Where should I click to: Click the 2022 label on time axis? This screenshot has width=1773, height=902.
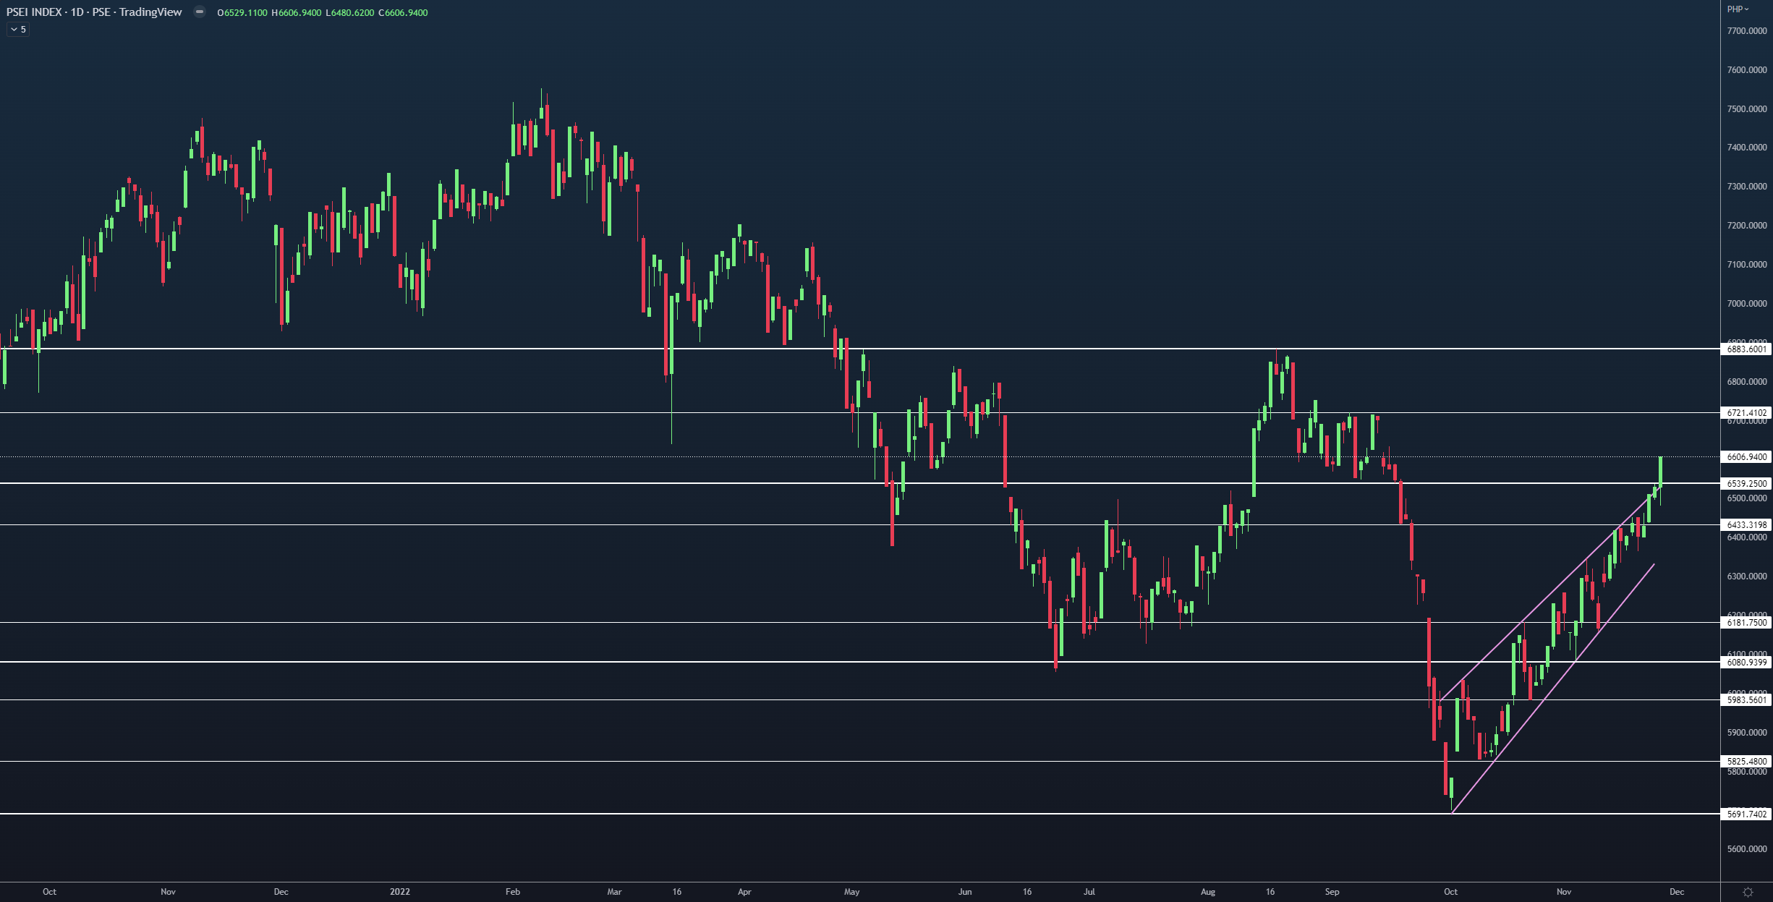399,892
